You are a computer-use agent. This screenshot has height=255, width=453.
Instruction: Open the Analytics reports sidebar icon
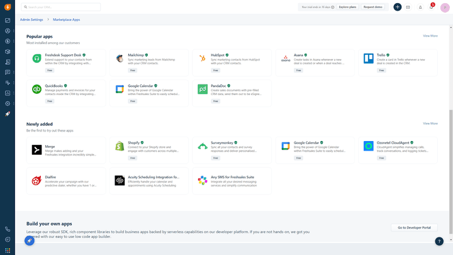8,93
